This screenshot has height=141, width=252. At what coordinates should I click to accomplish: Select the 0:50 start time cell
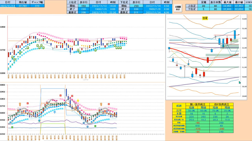click(167, 6)
